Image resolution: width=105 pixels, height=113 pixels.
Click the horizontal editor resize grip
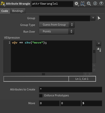click(43, 74)
